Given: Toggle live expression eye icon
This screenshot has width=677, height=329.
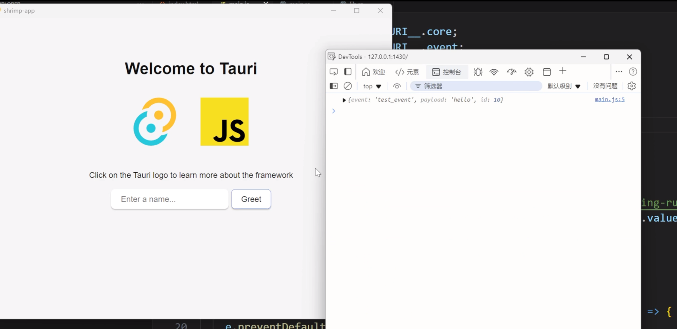Looking at the screenshot, I should [x=397, y=86].
